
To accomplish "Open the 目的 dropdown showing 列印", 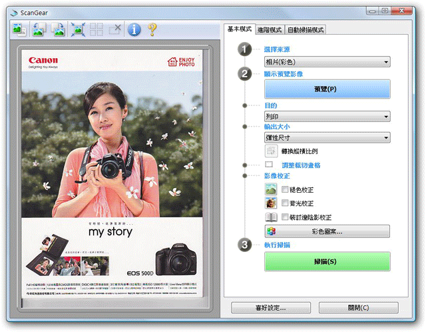I will [327, 117].
